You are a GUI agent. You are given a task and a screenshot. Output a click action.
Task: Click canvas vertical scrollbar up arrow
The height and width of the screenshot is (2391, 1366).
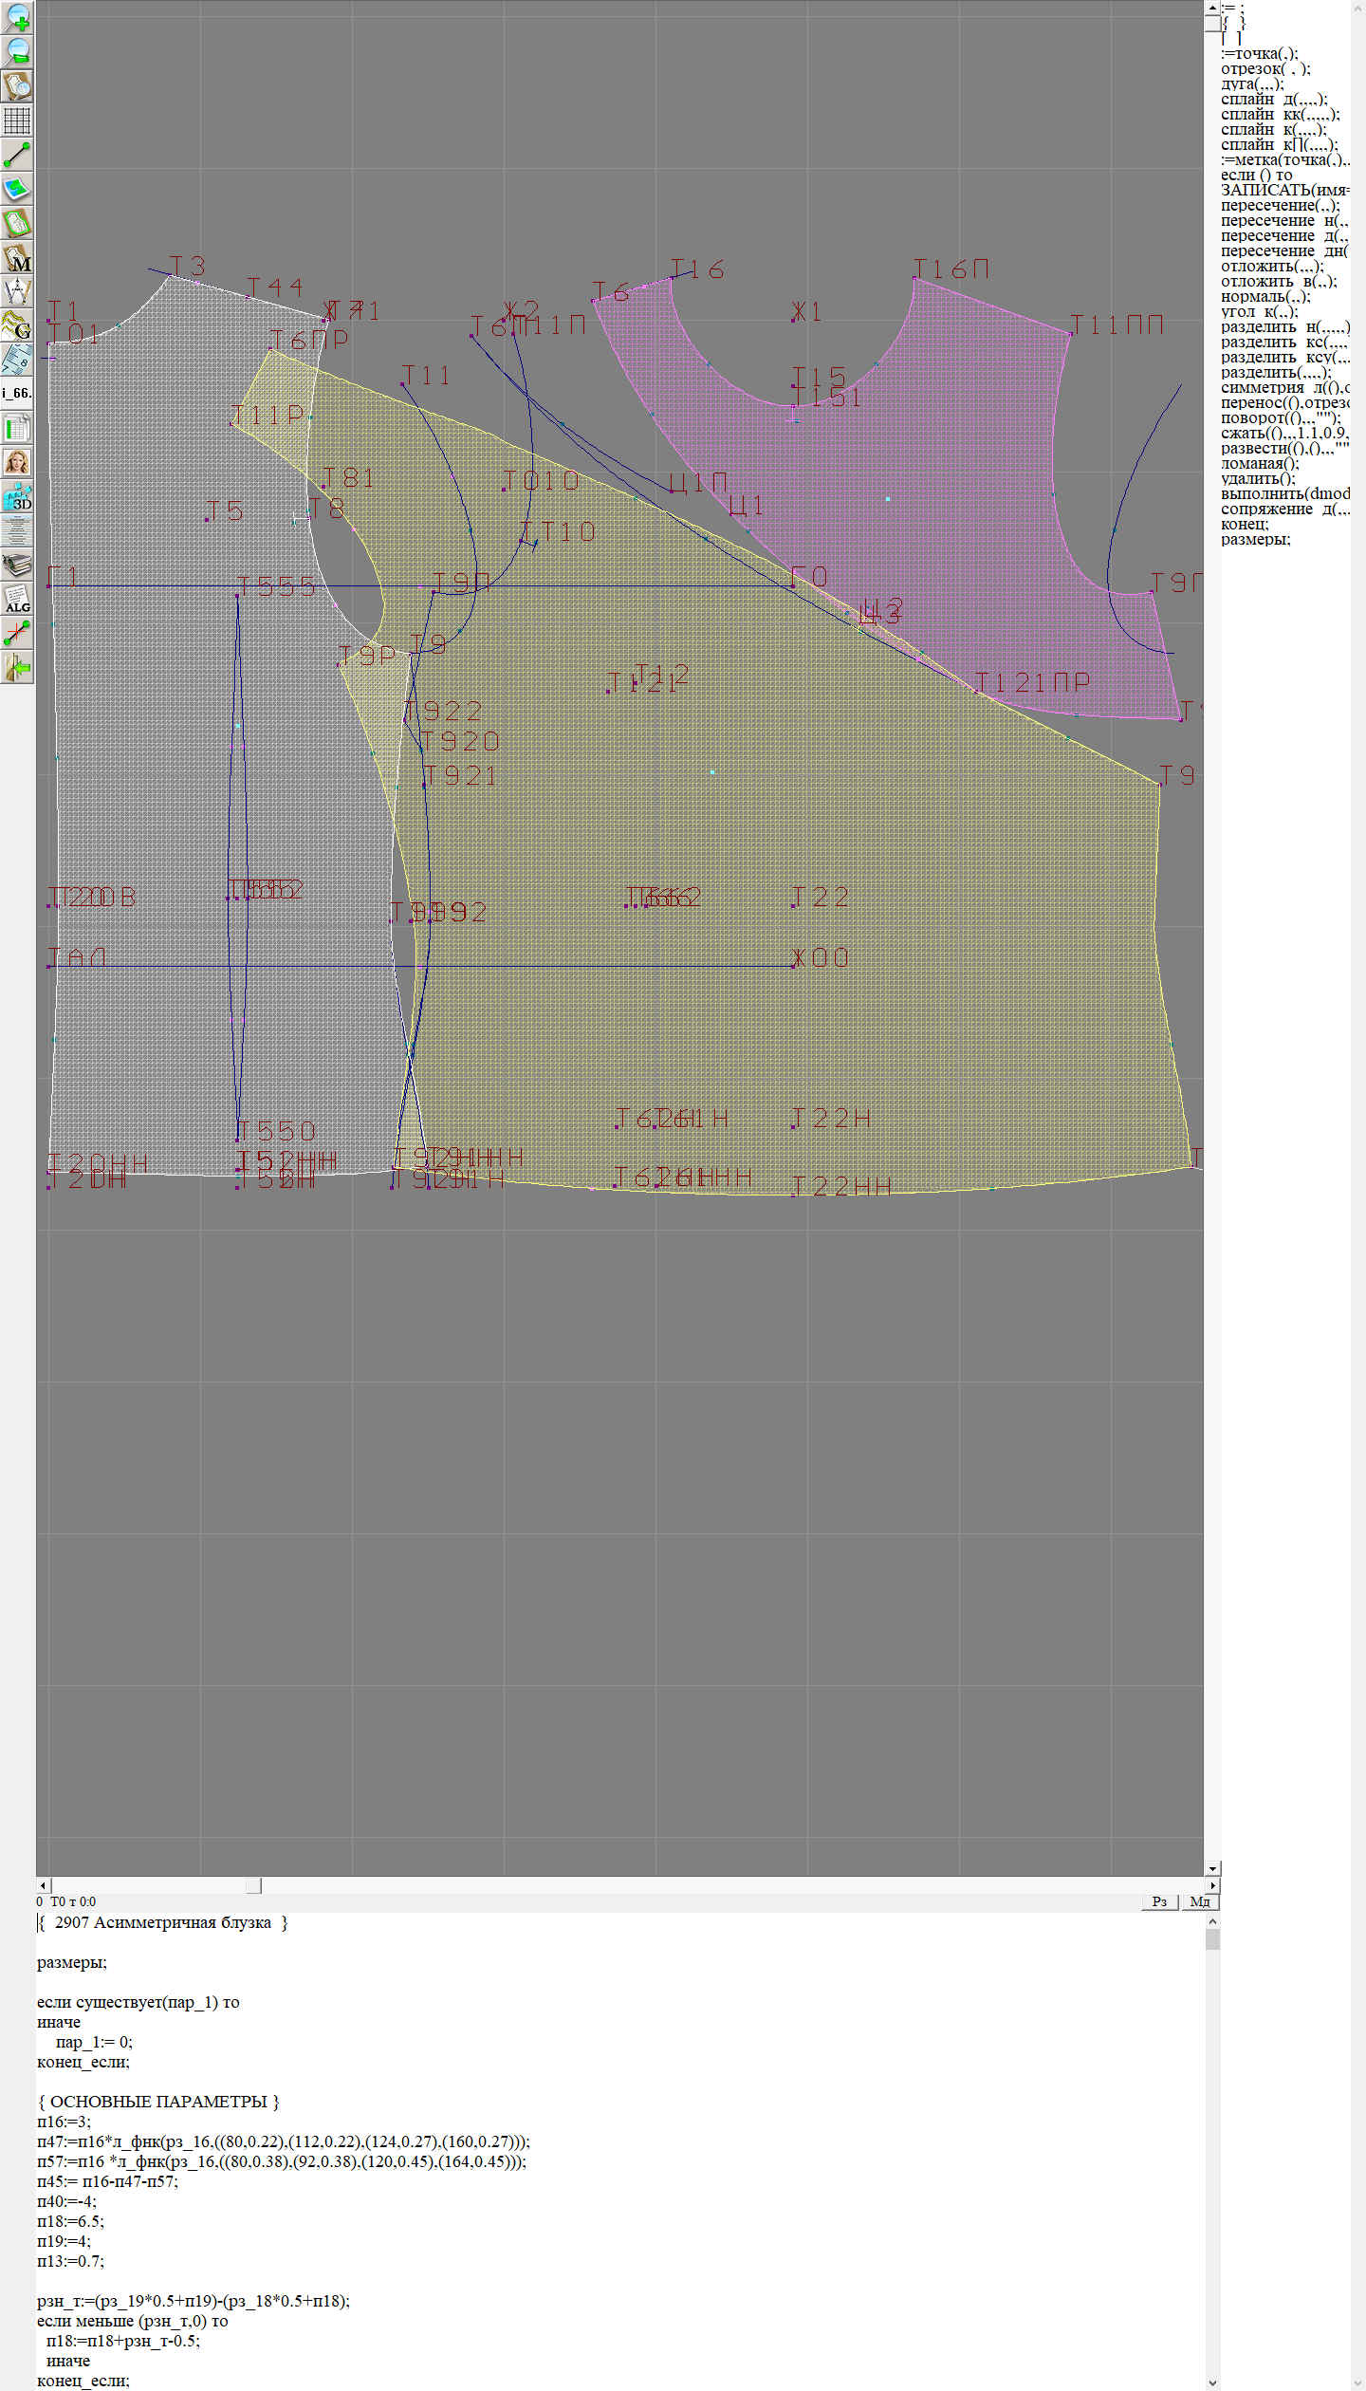[1212, 8]
